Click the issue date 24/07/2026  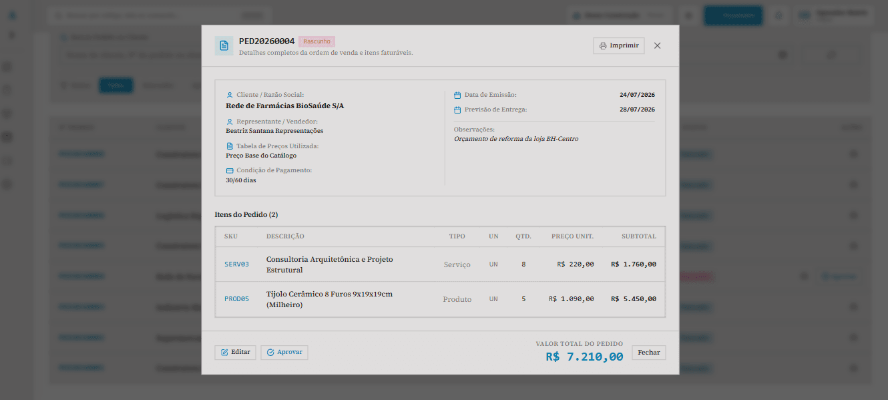click(x=637, y=95)
